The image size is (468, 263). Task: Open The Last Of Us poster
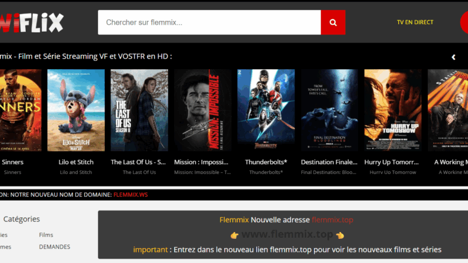(x=140, y=110)
